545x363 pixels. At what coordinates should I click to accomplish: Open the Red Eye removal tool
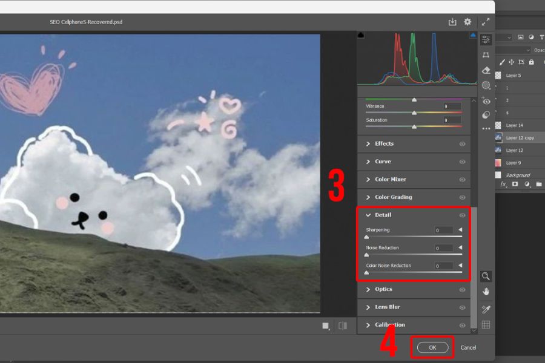point(486,100)
